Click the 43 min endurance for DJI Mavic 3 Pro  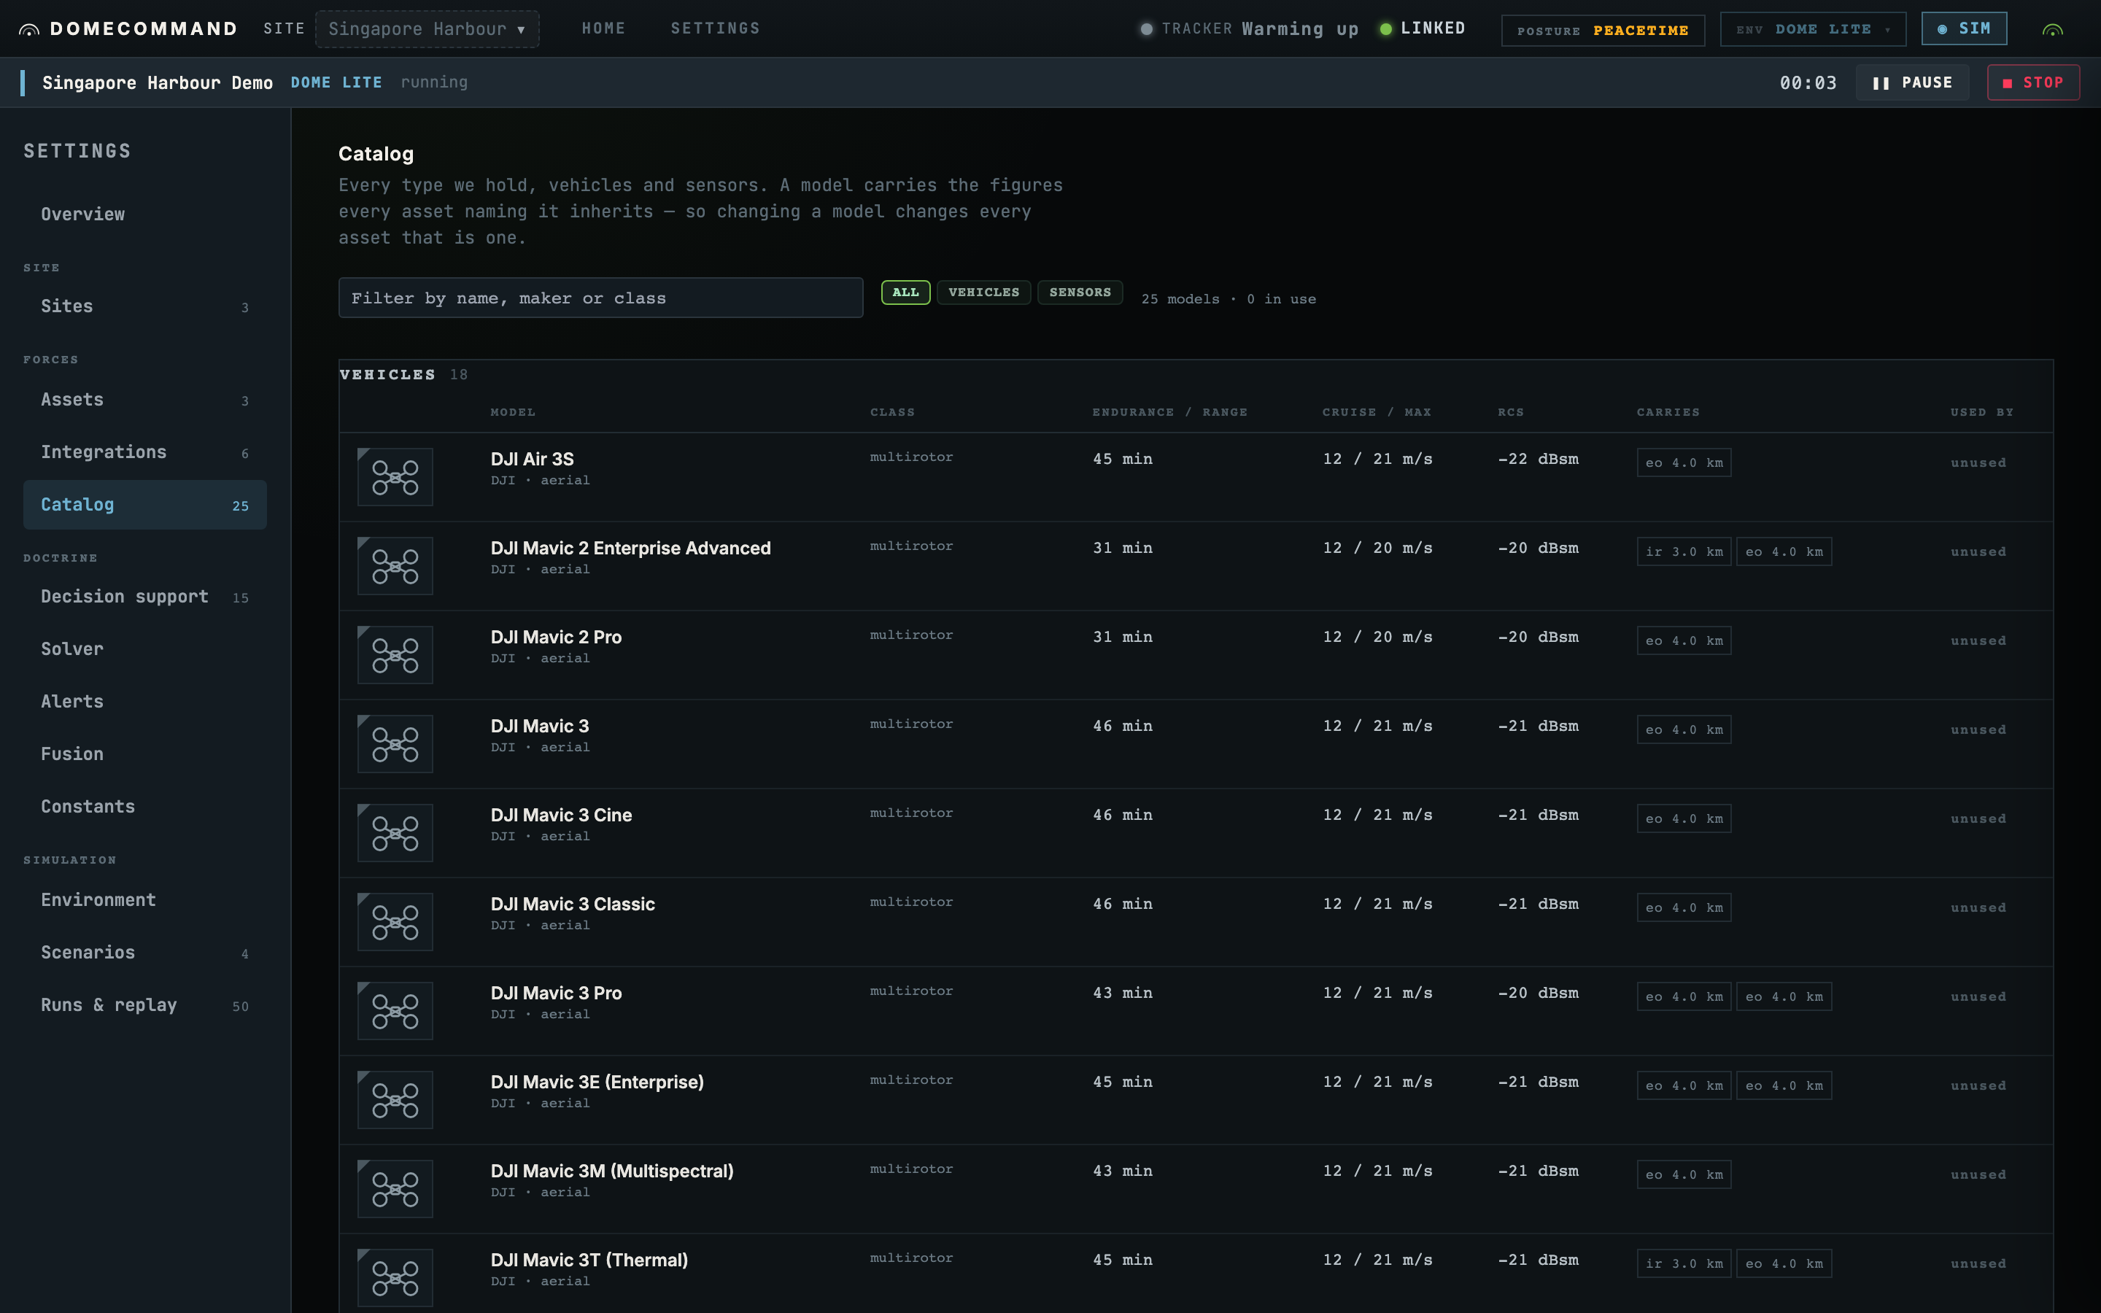[x=1123, y=994]
